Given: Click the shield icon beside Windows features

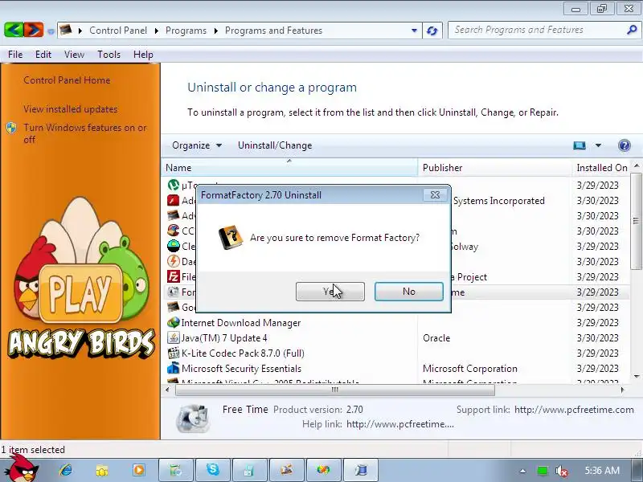Looking at the screenshot, I should coord(11,128).
